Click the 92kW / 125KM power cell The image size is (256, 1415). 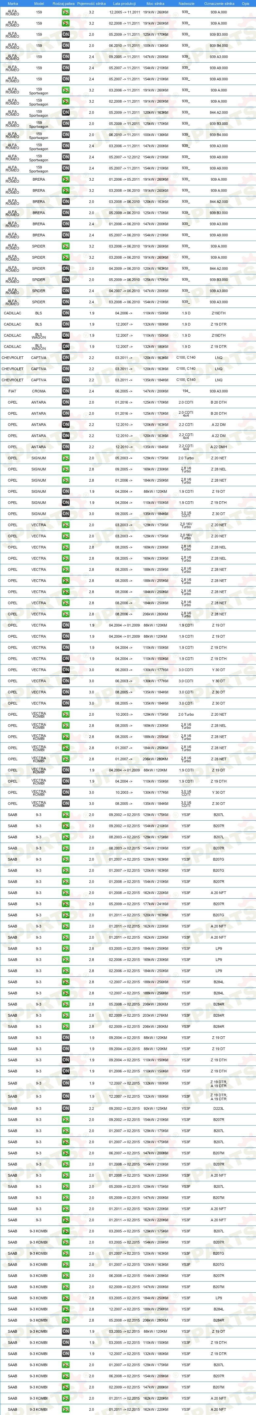pyautogui.click(x=156, y=1108)
